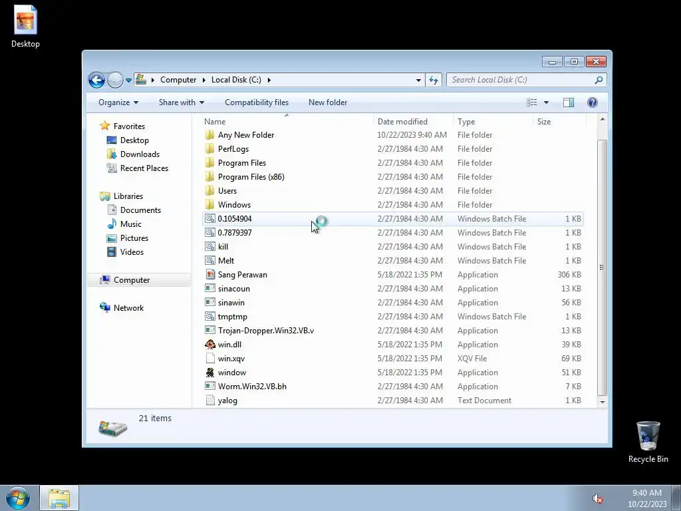Screen dimensions: 681x511
Task: Click the muted volume tray icon
Action: [598, 499]
